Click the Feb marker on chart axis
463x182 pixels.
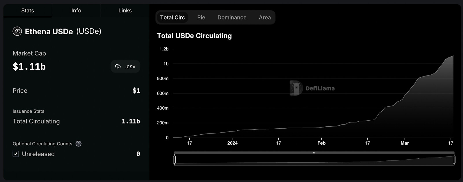pyautogui.click(x=321, y=143)
